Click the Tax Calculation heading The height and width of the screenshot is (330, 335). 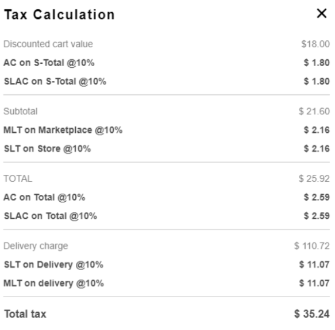click(x=59, y=15)
